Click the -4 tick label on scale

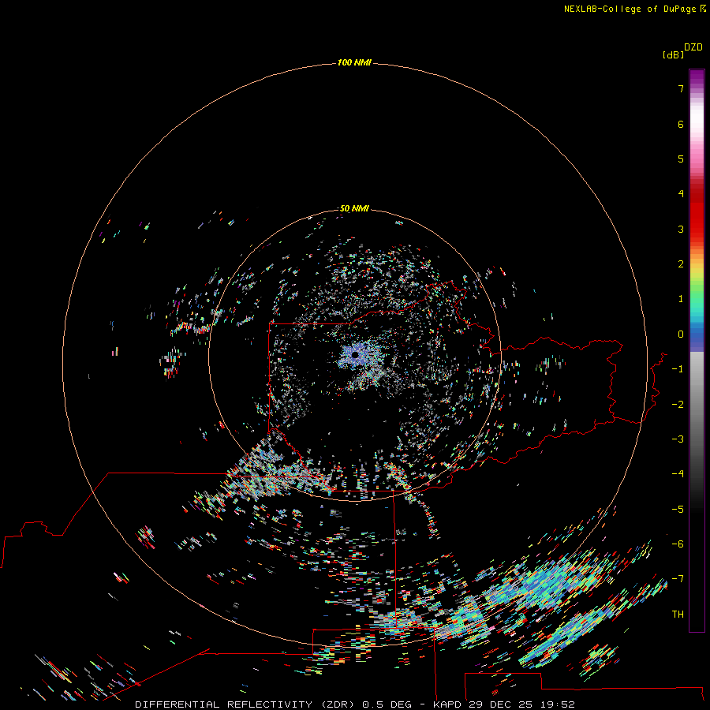tap(678, 474)
